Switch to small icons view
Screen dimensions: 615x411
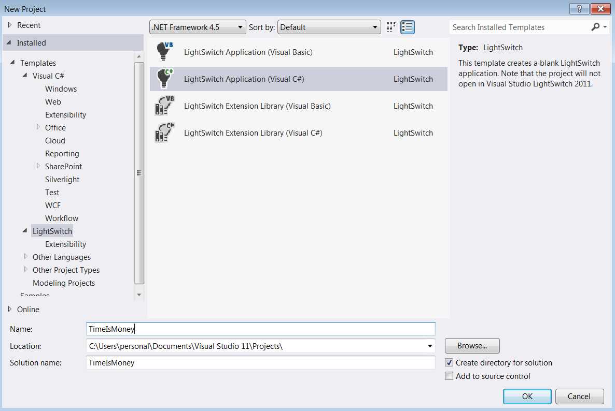coord(390,27)
